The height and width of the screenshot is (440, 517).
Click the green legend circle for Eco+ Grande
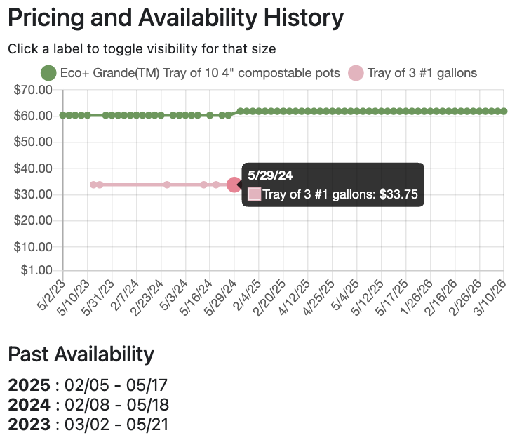pyautogui.click(x=48, y=73)
